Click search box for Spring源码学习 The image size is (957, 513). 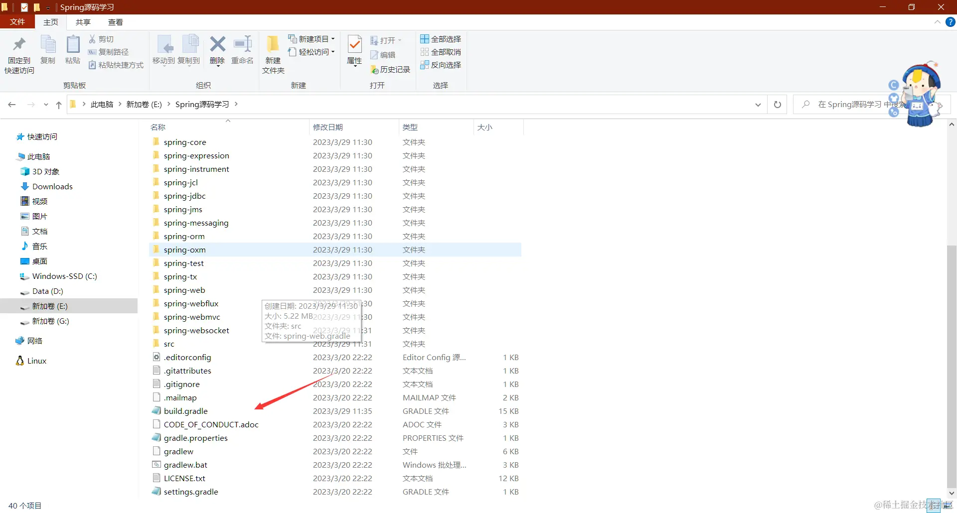point(872,105)
